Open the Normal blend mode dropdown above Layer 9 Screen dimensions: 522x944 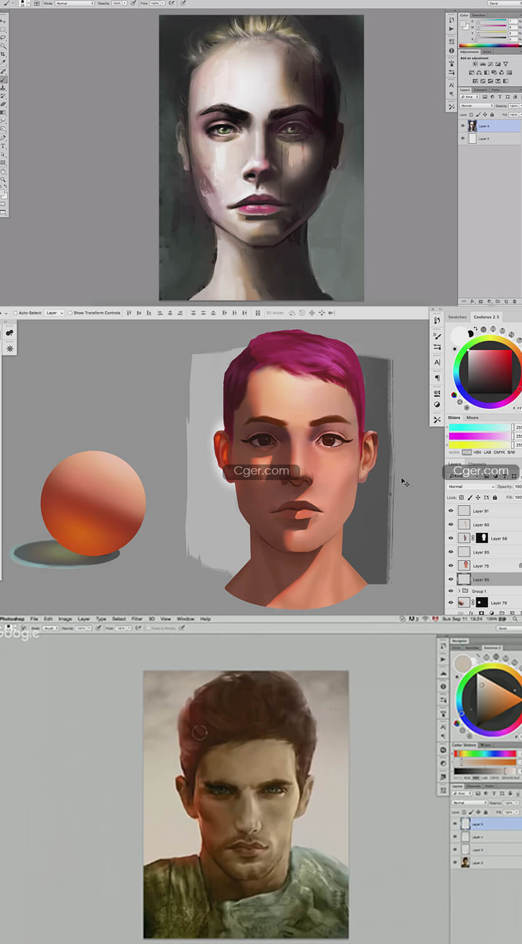pyautogui.click(x=477, y=106)
